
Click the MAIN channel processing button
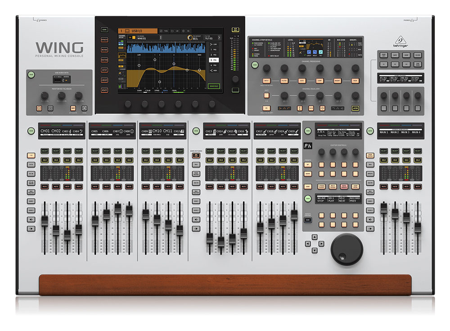[355, 81]
